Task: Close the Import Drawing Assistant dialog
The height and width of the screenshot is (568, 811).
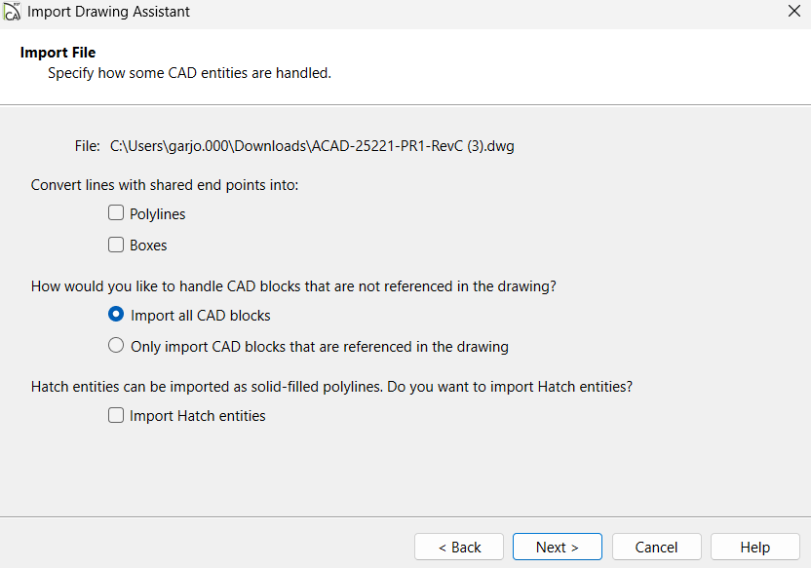Action: pos(792,12)
